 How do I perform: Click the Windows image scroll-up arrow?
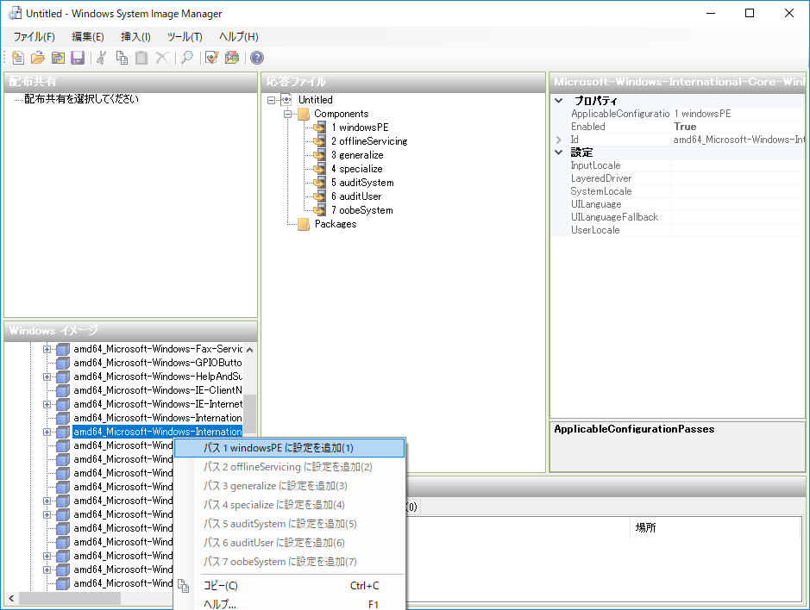point(249,350)
